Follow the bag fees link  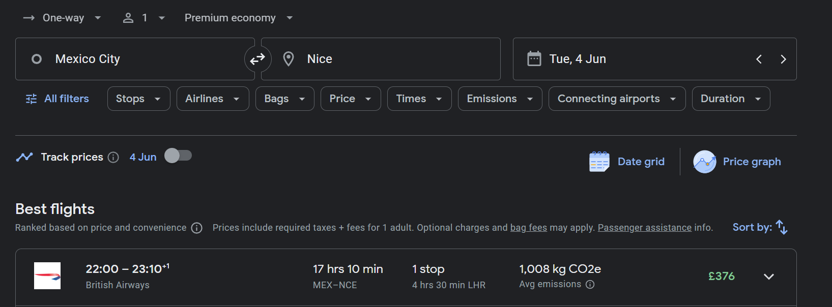click(x=529, y=228)
